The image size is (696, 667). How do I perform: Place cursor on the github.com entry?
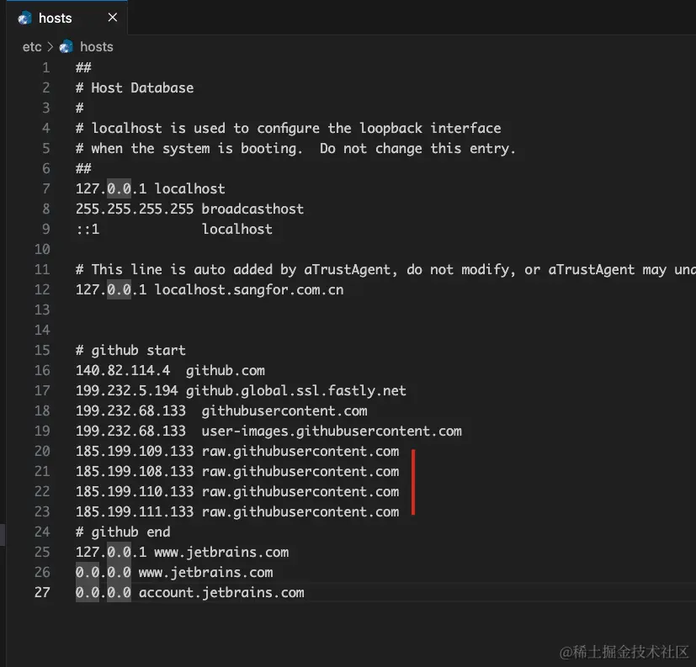point(226,370)
